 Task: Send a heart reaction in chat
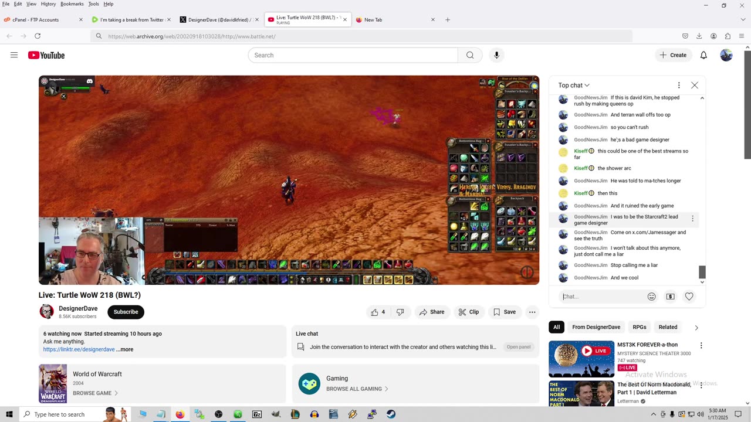coord(689,297)
